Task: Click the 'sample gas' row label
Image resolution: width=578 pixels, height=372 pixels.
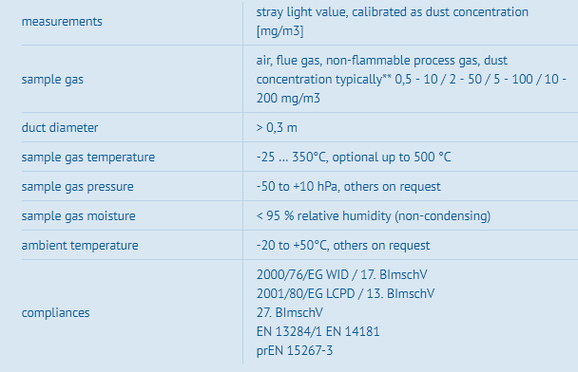Action: (x=52, y=79)
